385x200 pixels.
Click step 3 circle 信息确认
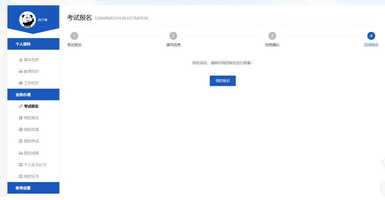[272, 36]
